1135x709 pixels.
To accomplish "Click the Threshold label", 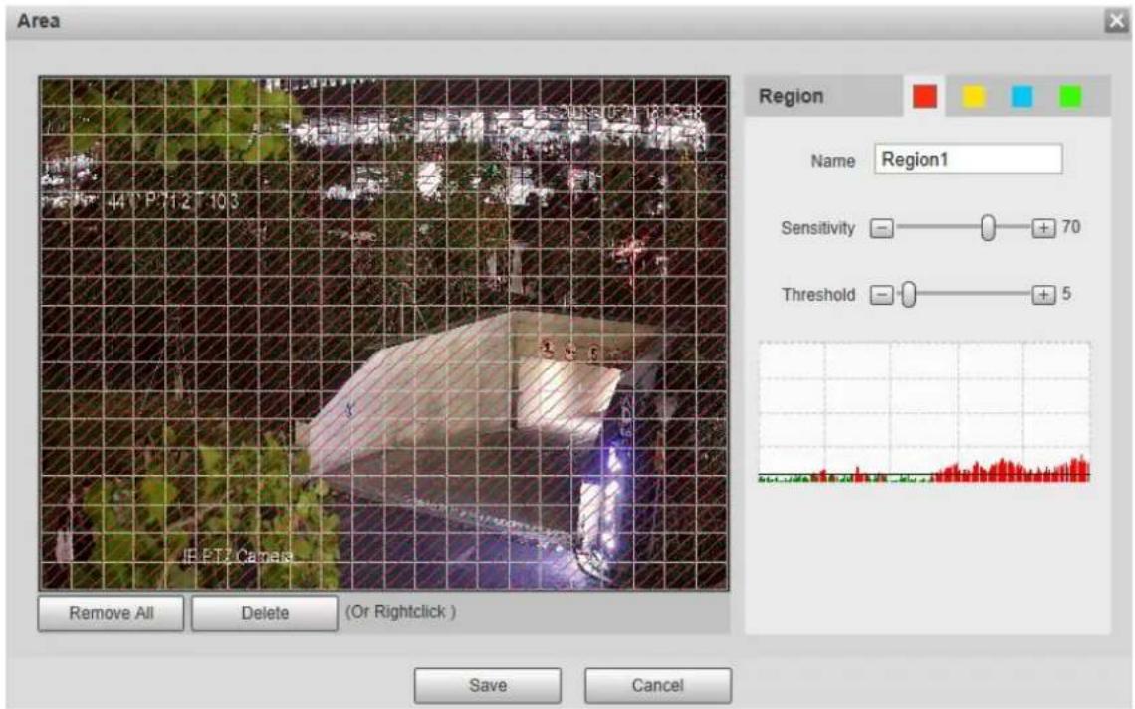I will (818, 295).
